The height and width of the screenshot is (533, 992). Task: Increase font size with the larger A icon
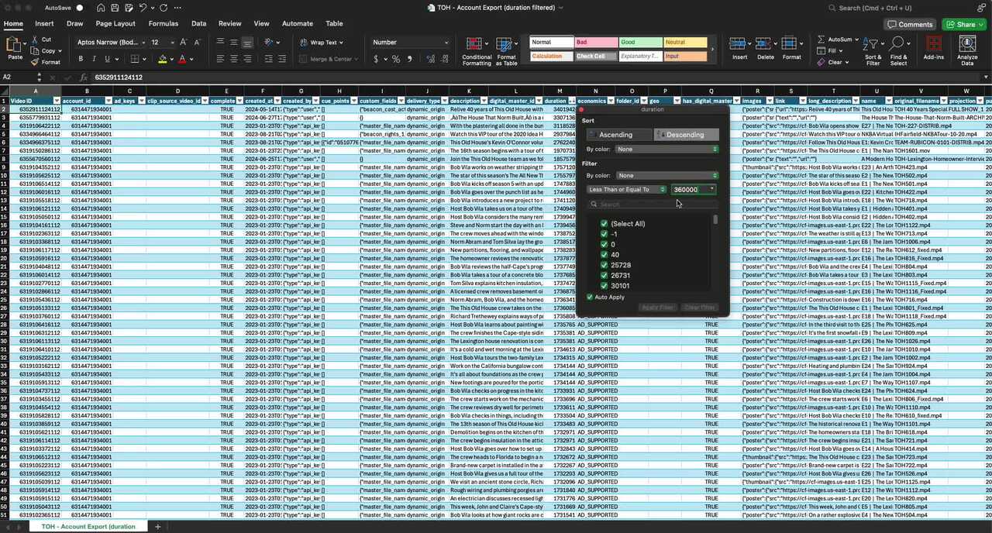pyautogui.click(x=184, y=42)
